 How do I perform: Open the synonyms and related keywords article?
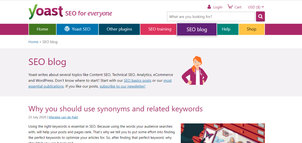[x=115, y=109]
